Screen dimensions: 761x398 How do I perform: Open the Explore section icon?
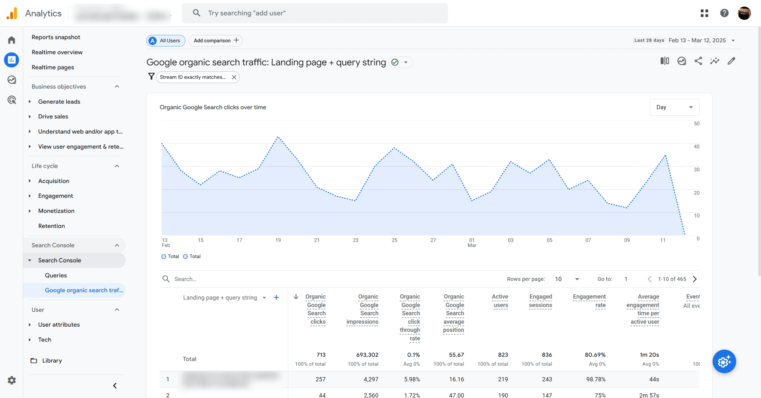[x=11, y=80]
